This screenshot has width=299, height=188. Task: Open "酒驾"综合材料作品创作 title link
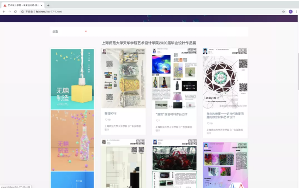[x=171, y=114]
